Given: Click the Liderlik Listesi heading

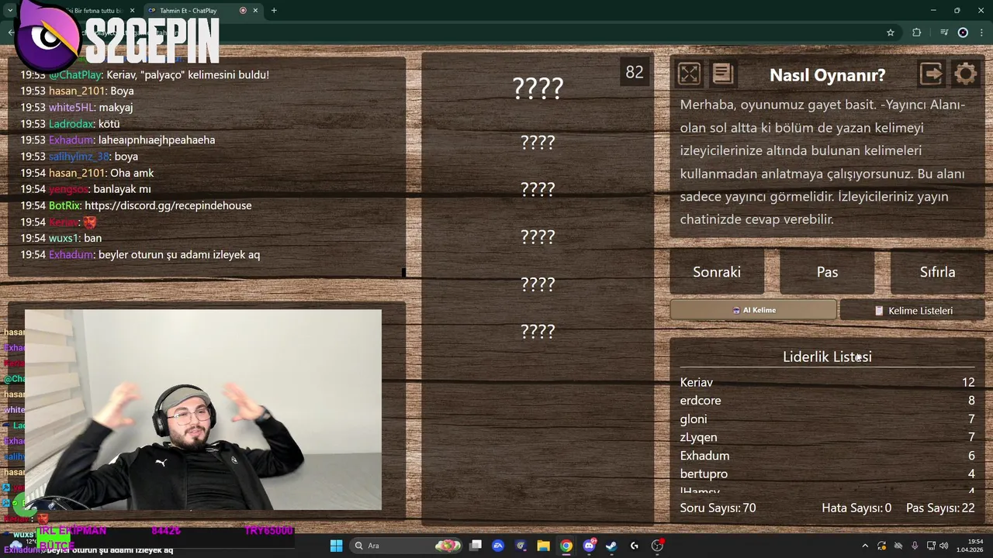Looking at the screenshot, I should (x=827, y=356).
